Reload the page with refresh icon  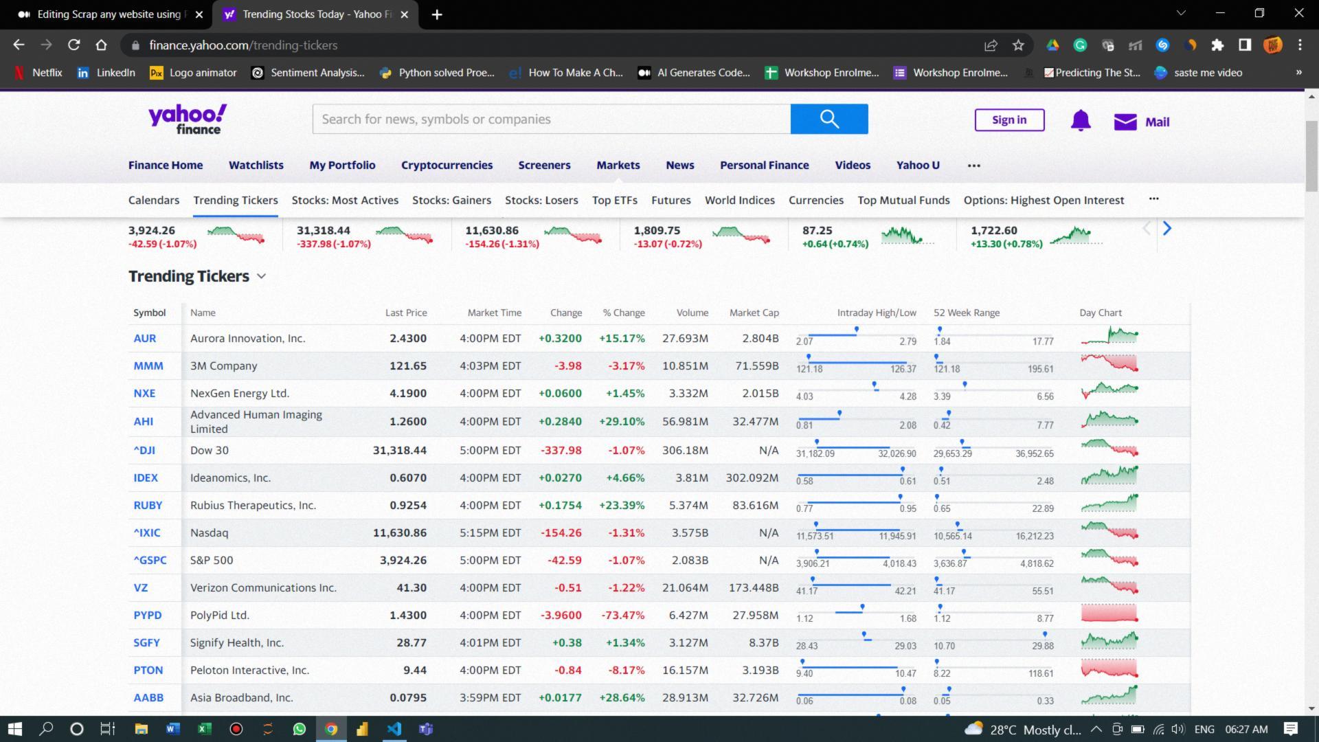point(74,45)
